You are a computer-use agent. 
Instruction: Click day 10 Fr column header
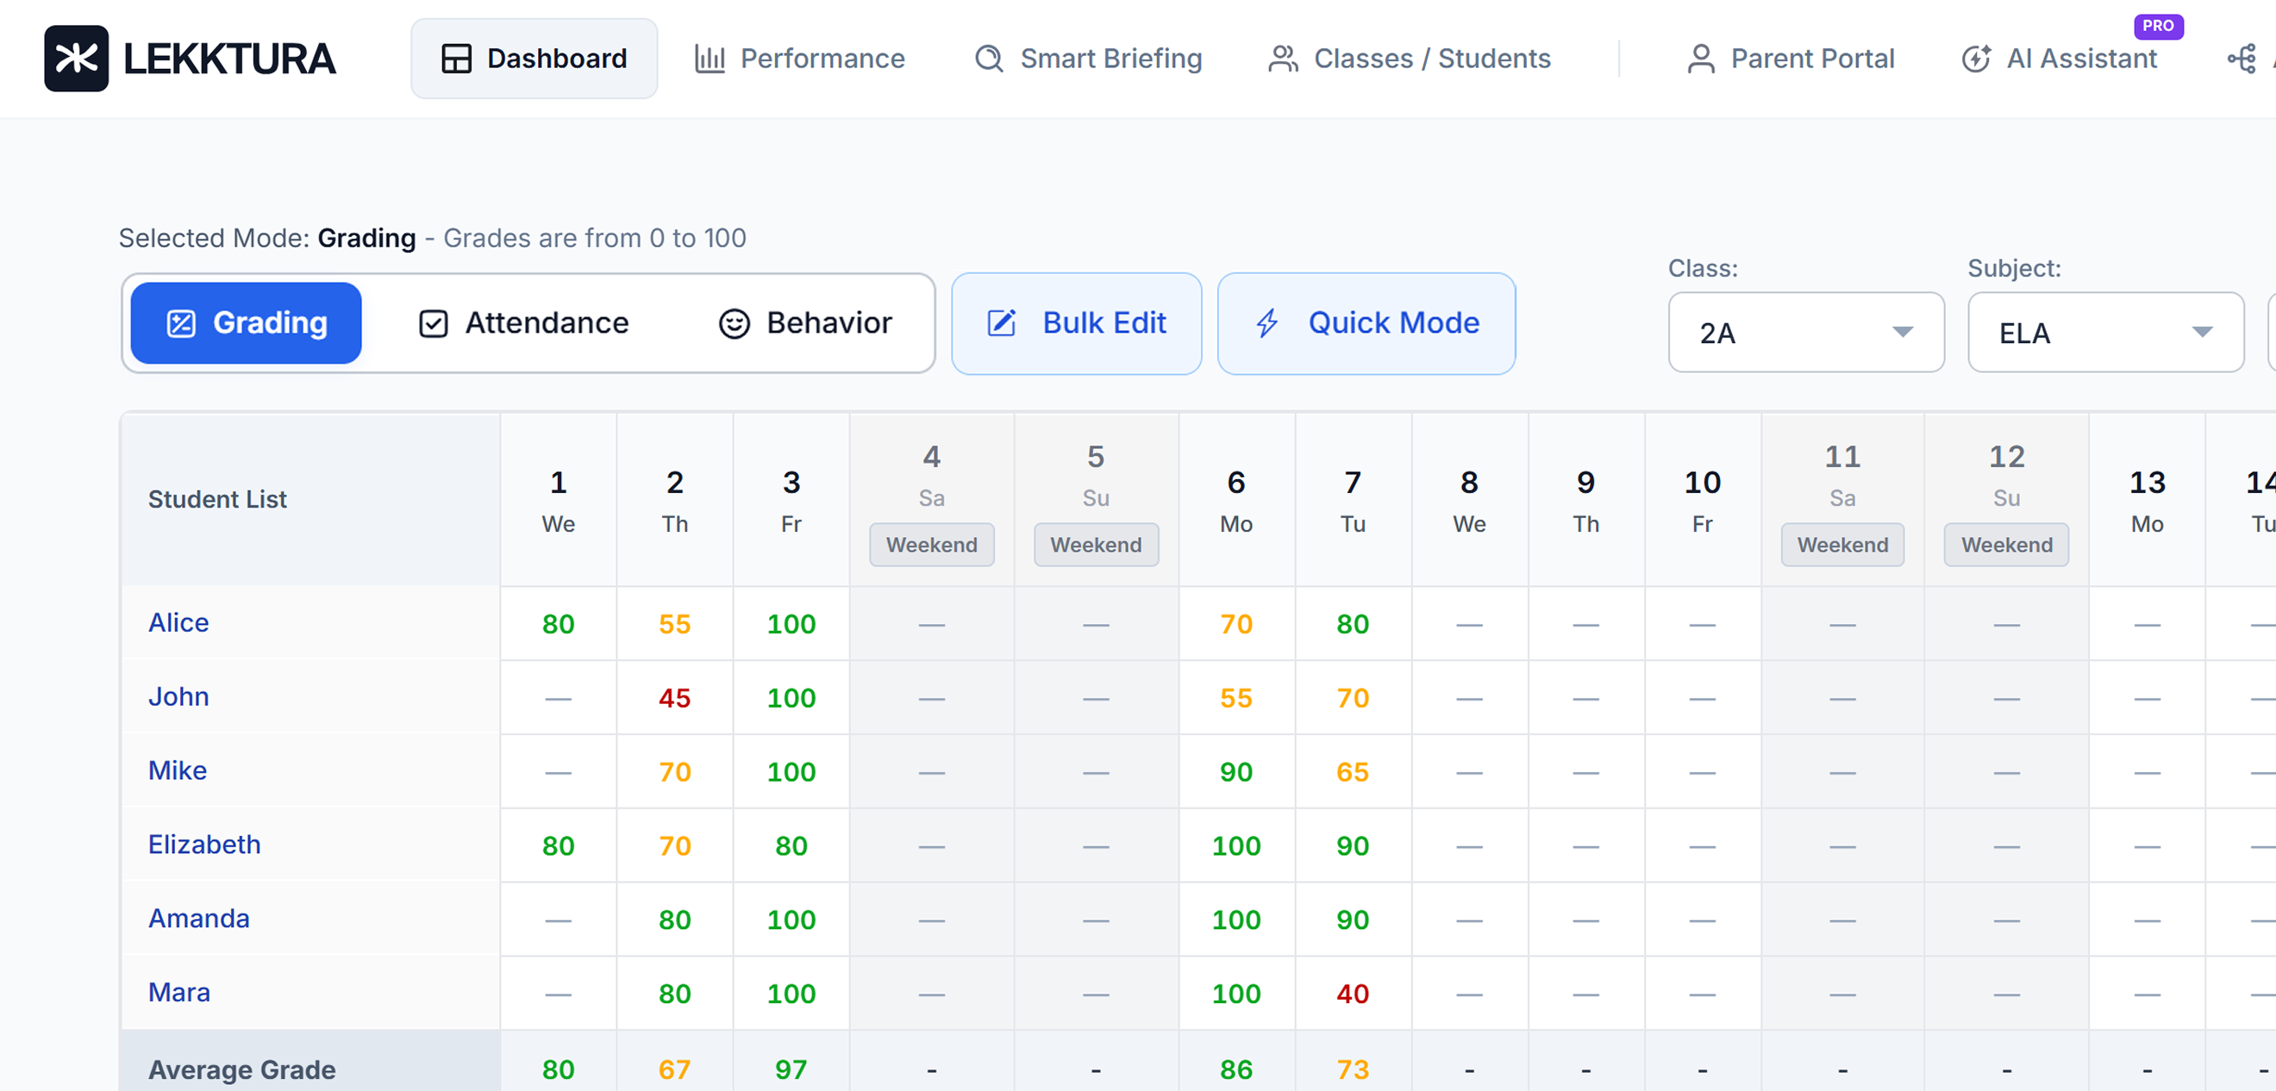(1702, 499)
